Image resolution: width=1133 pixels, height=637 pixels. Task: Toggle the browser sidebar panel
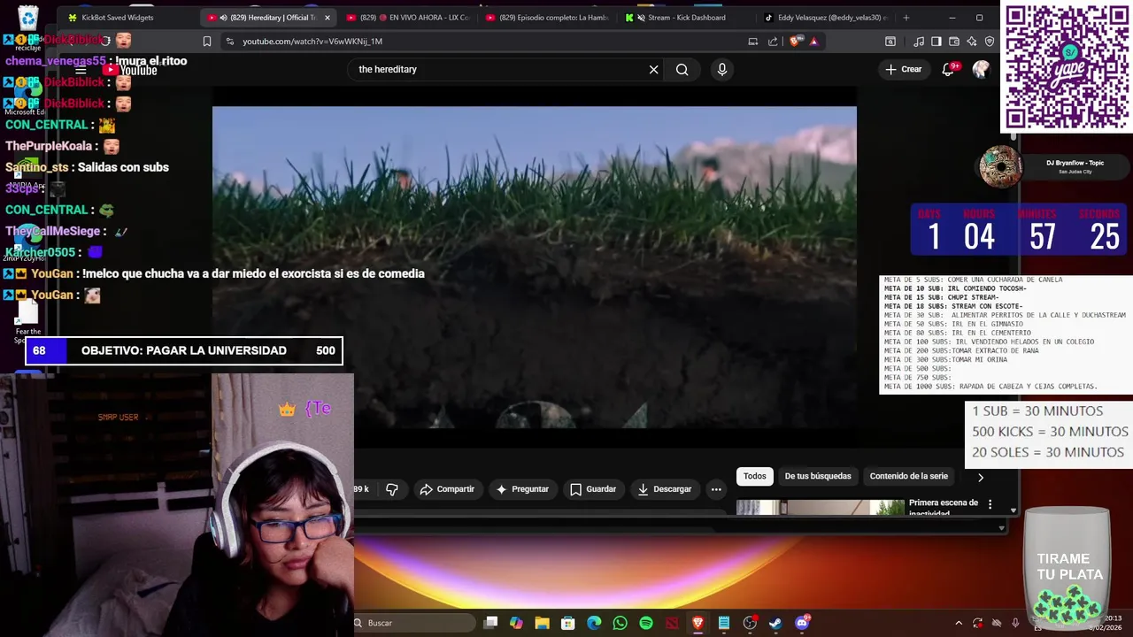[936, 41]
